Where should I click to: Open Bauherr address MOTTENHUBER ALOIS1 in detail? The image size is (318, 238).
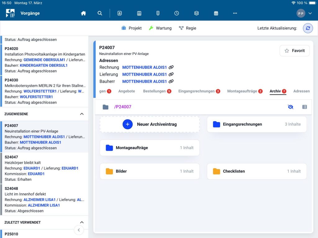point(144,82)
